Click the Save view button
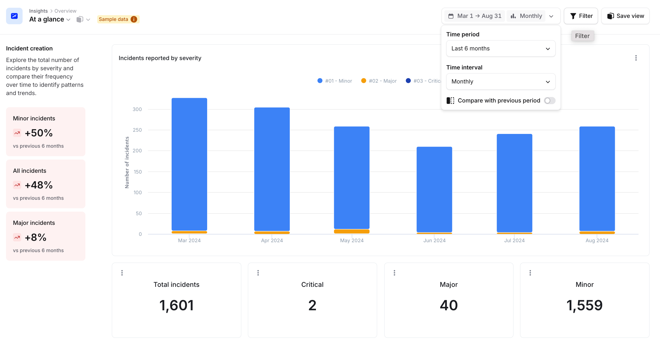This screenshot has width=660, height=345. (x=625, y=16)
